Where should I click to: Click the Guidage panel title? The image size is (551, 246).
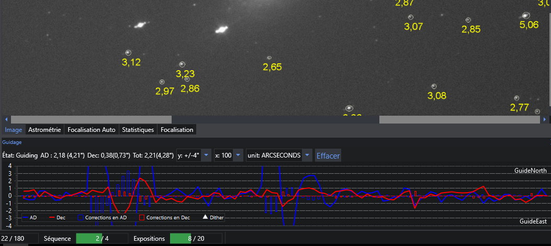coord(12,142)
